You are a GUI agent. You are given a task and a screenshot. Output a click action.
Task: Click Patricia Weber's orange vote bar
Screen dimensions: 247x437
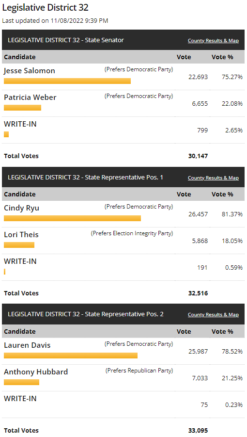[23, 108]
